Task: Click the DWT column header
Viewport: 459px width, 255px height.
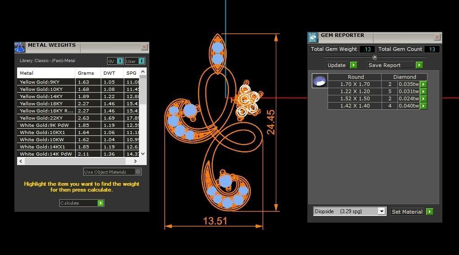Action: (x=112, y=73)
